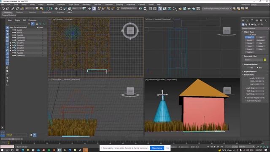Image resolution: width=270 pixels, height=152 pixels.
Task: Open the project path dropdown in toolbar
Action: 216,8
